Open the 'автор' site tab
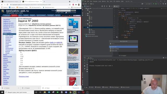The image size is (167, 94). click(58, 16)
